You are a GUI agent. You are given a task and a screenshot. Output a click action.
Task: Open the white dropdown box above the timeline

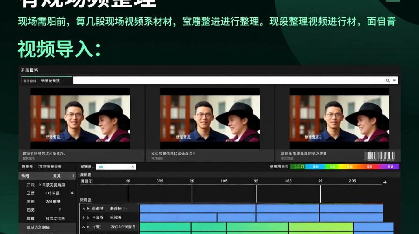(x=116, y=167)
